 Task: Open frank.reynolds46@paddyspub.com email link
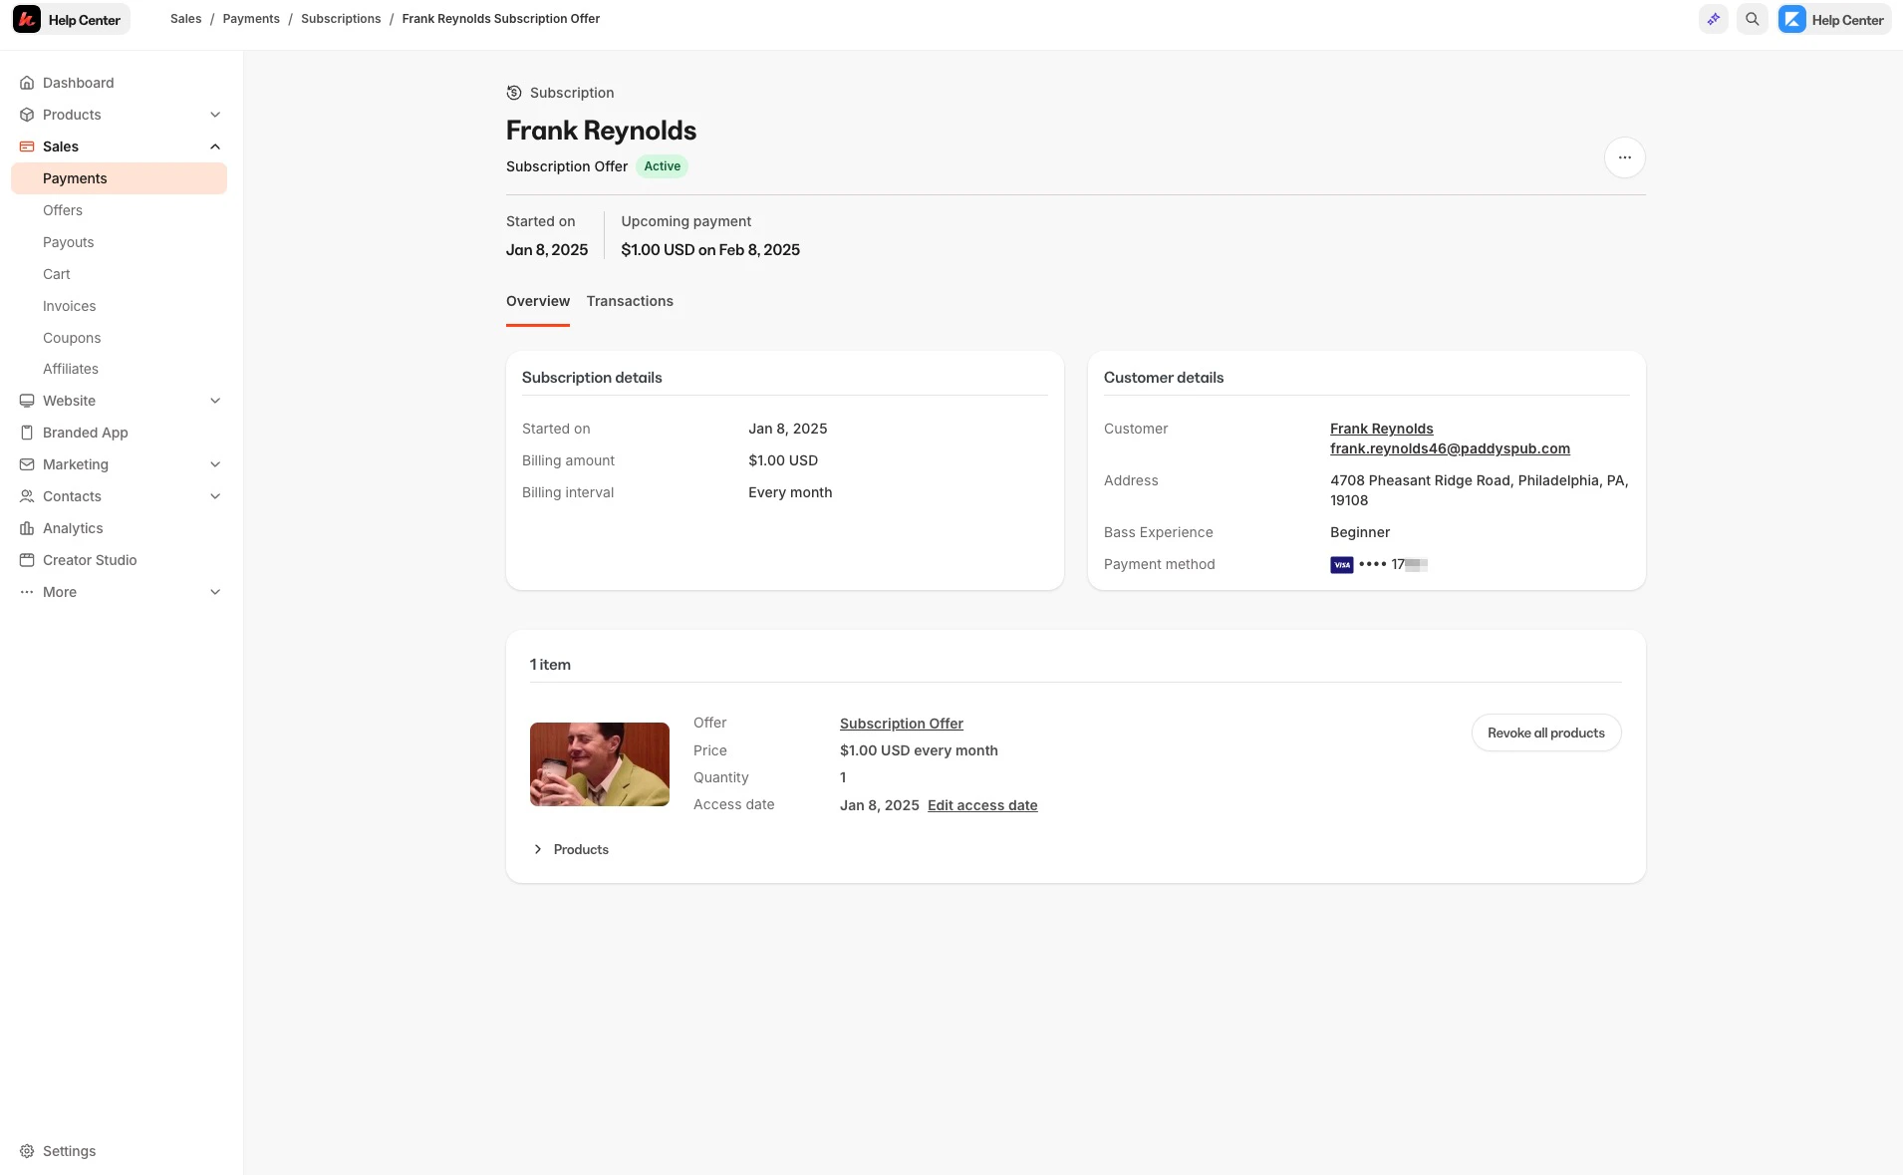[x=1449, y=448]
